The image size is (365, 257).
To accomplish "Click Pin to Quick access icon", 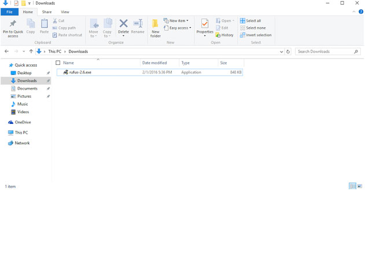I will pos(13,23).
